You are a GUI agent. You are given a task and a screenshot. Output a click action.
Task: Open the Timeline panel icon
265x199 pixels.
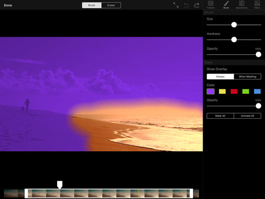tap(210, 5)
